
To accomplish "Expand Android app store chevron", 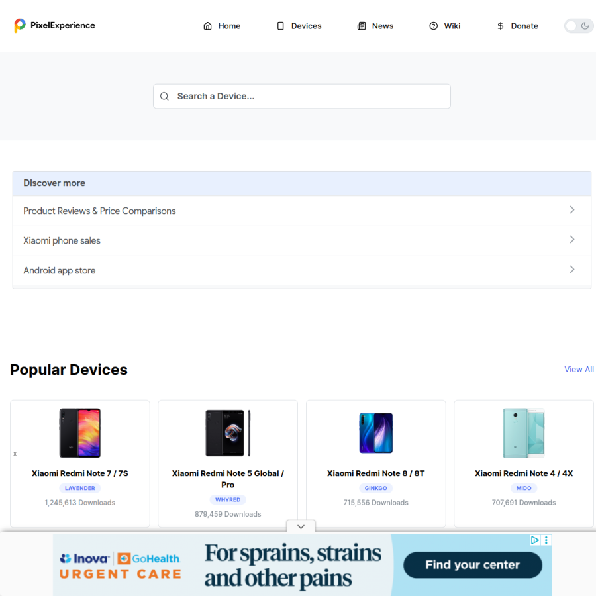I will pyautogui.click(x=572, y=270).
